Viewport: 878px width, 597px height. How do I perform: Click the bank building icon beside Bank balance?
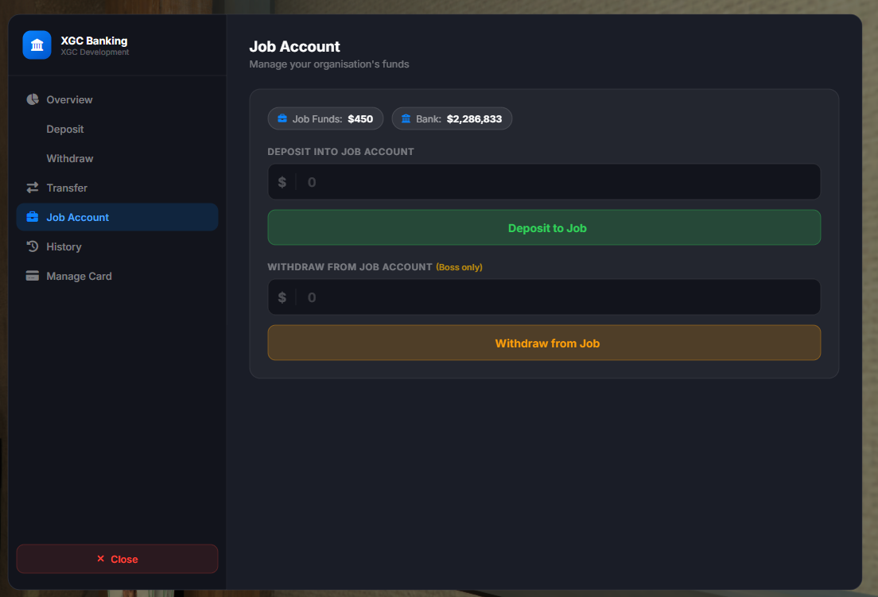pyautogui.click(x=406, y=118)
